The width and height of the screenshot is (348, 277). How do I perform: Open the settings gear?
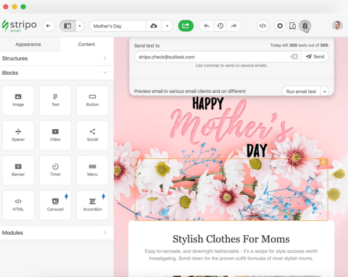280,26
